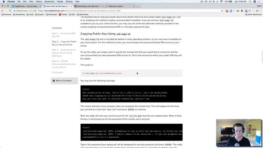Viewport: 263px width, 148px height.
Task: Open the Notification Center icon
Action: (x=259, y=2)
